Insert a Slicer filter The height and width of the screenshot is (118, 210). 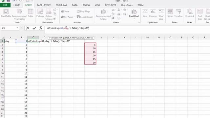[170, 13]
